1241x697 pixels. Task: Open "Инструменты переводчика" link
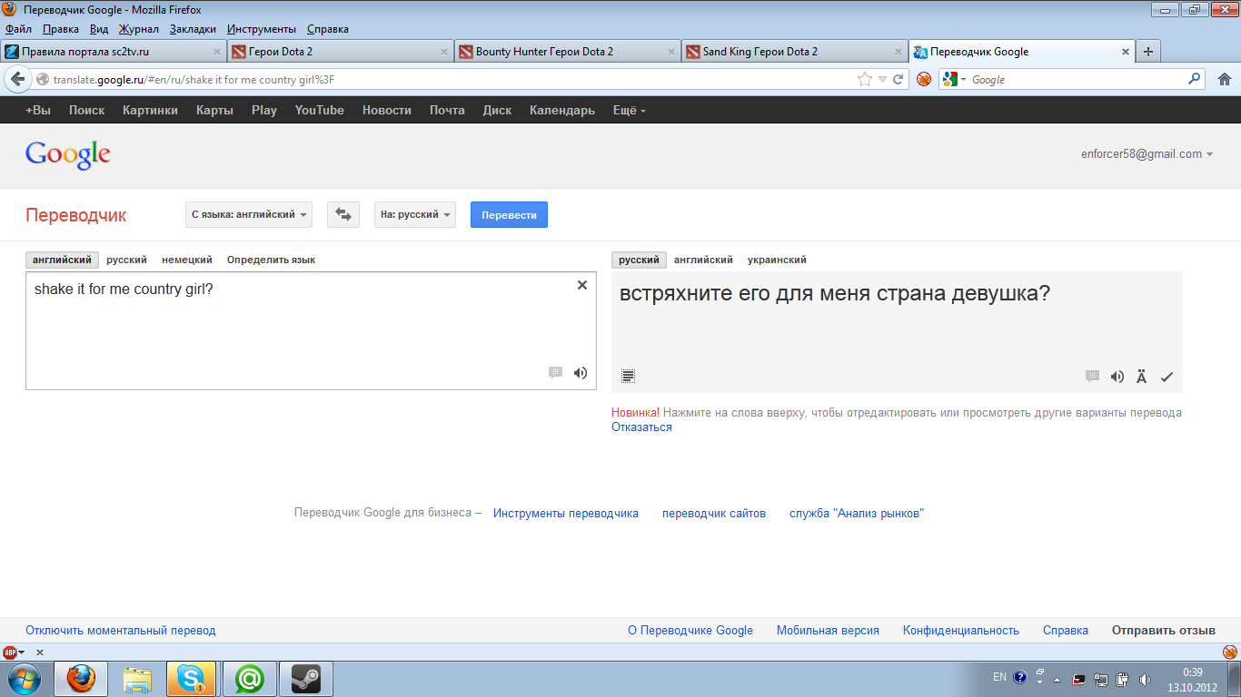(566, 514)
